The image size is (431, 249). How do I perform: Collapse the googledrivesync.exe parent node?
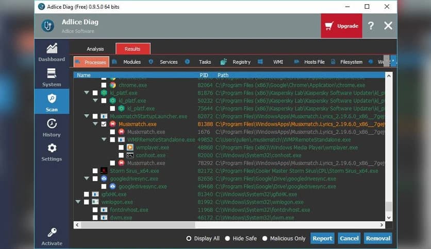click(87, 179)
